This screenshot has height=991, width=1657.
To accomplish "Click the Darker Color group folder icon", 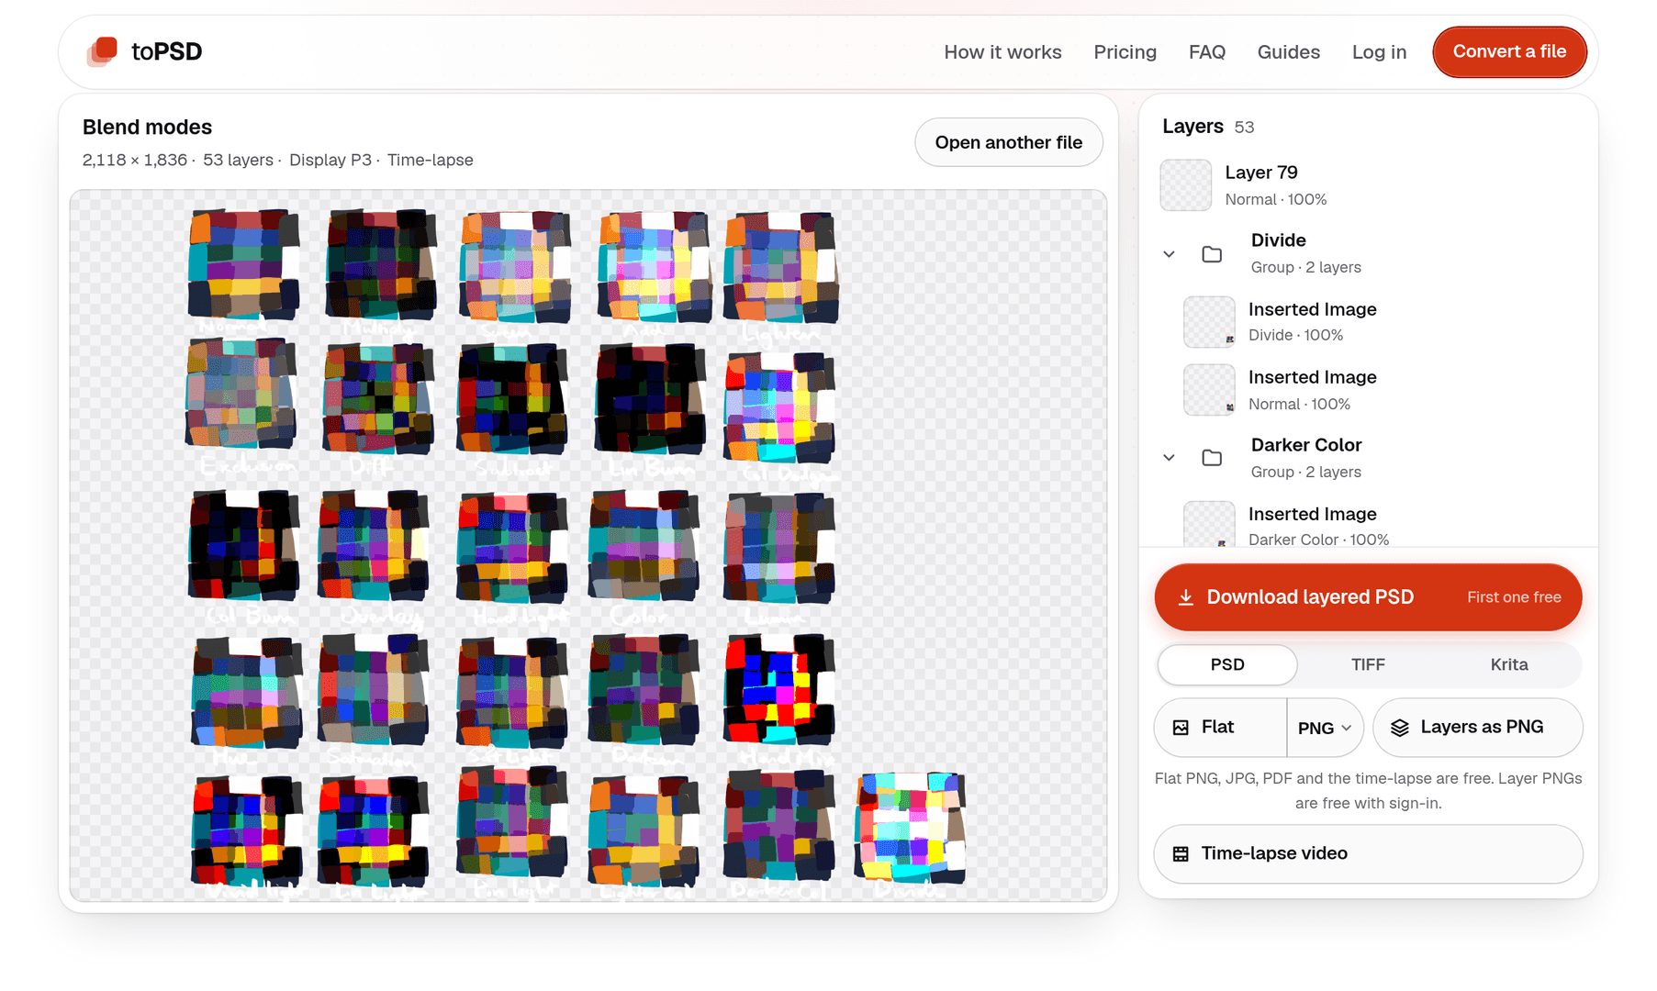I will [1212, 458].
